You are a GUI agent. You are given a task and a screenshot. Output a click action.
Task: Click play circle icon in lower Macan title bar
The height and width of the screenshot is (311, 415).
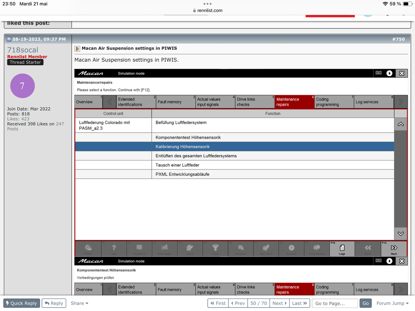[x=389, y=261]
